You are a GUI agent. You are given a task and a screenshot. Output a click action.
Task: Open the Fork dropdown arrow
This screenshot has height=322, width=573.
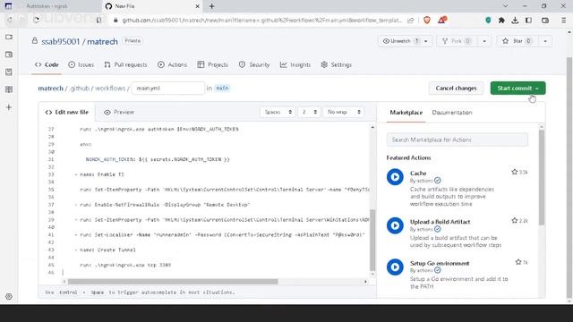pyautogui.click(x=484, y=41)
